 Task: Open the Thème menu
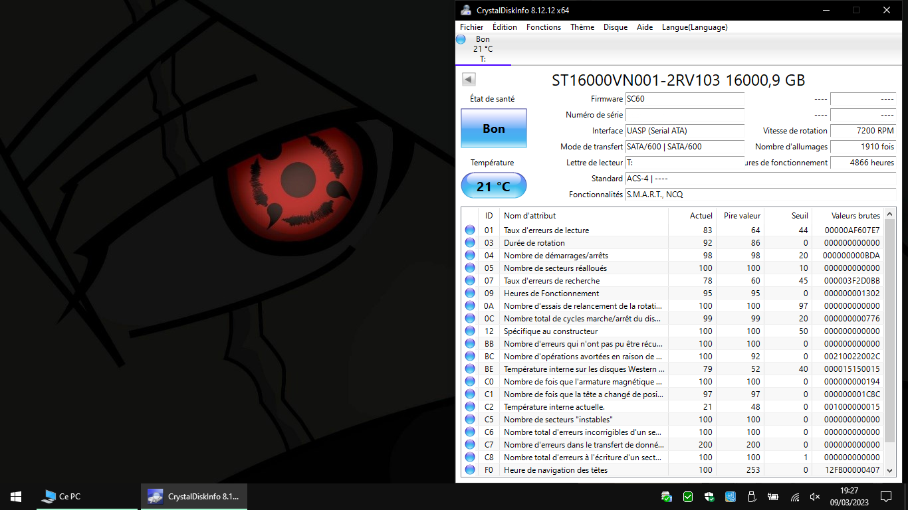[x=582, y=27]
